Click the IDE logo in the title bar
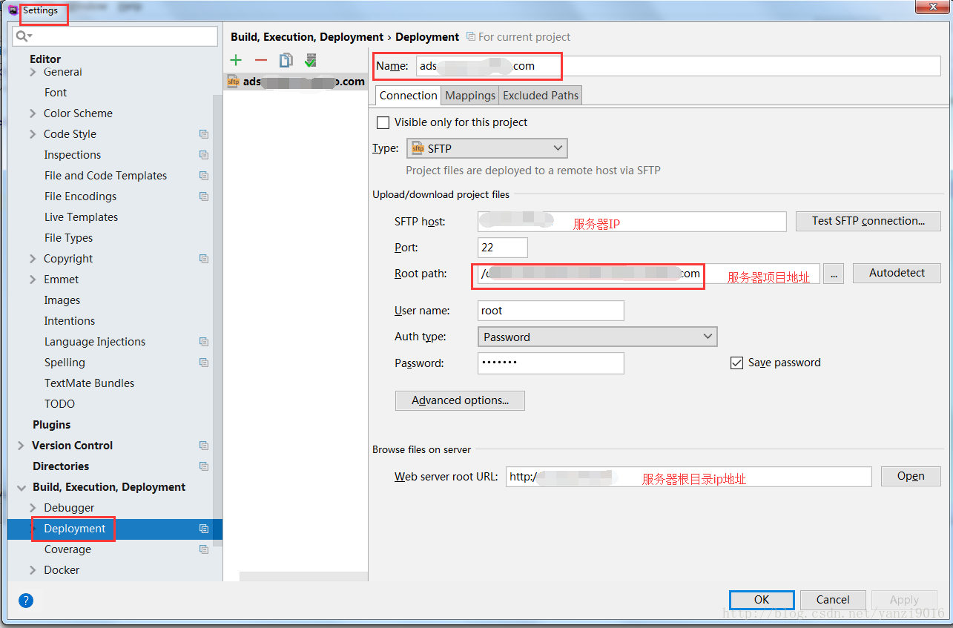This screenshot has height=628, width=953. point(13,10)
